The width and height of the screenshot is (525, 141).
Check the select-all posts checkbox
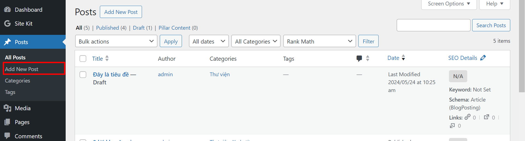pos(83,59)
